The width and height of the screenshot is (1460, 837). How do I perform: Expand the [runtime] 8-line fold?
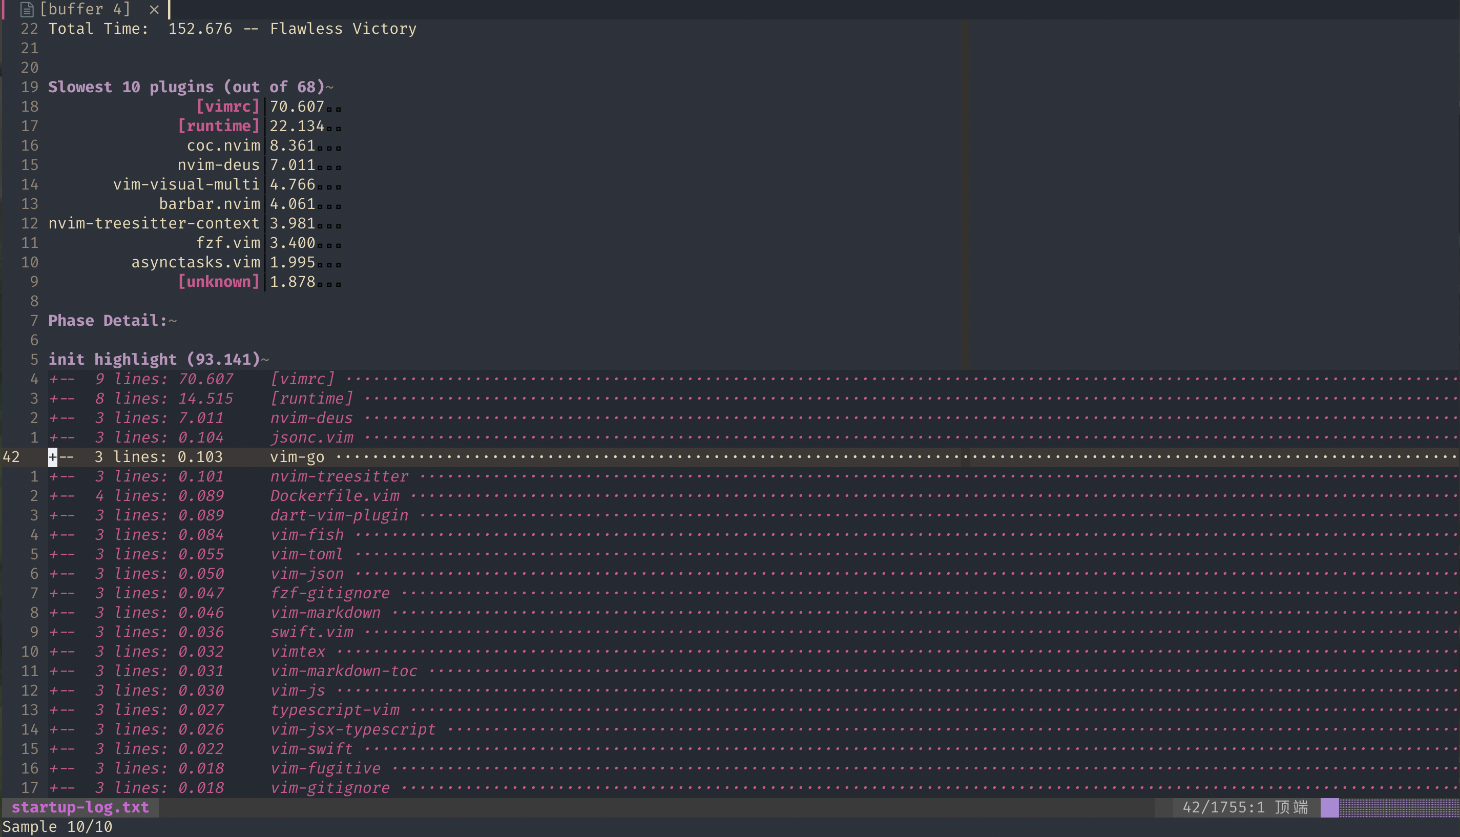(53, 399)
